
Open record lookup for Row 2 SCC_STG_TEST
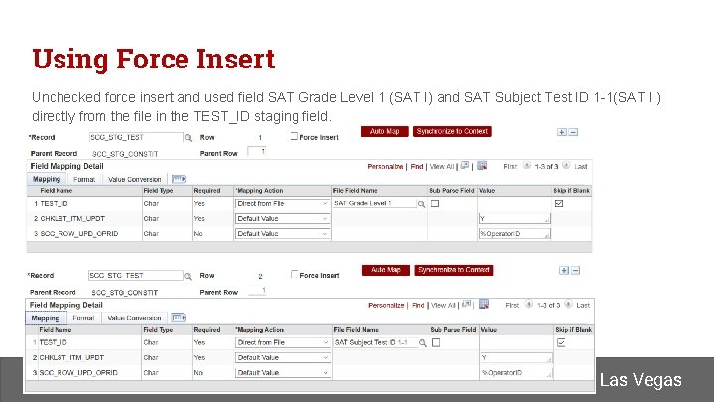point(188,276)
